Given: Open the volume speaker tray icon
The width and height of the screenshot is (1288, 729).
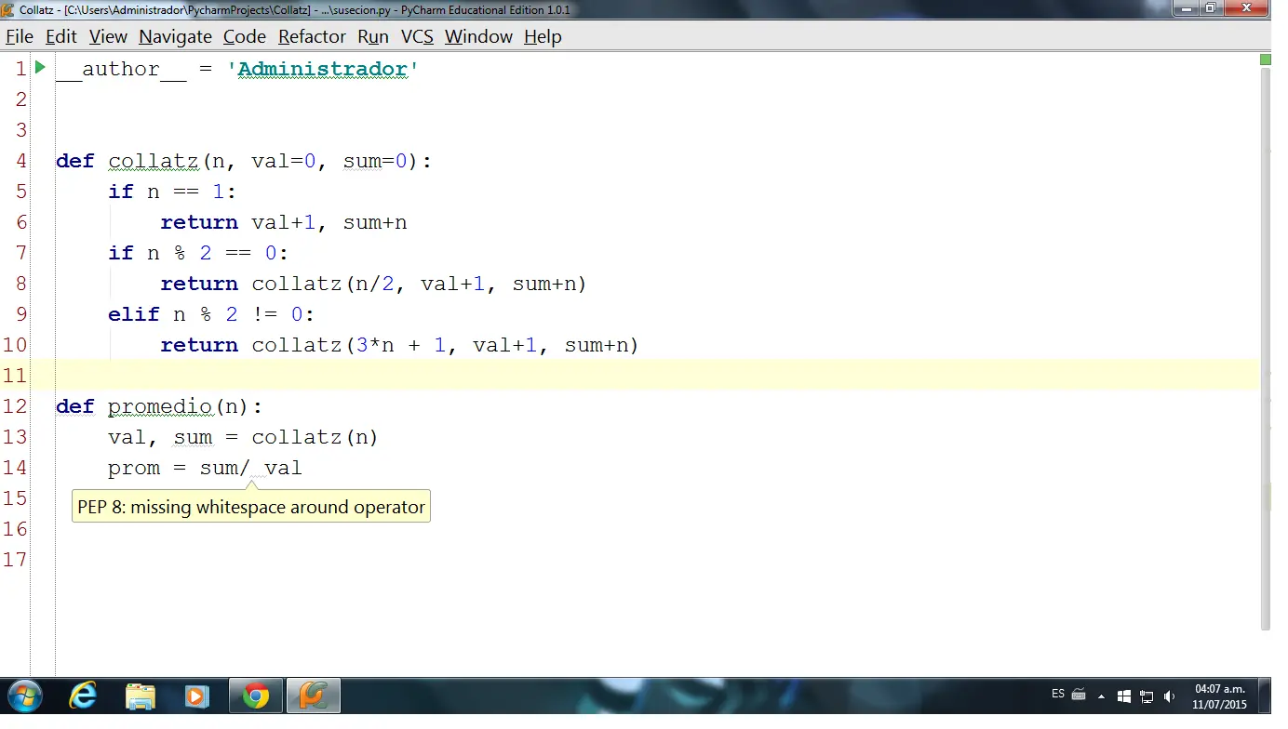Looking at the screenshot, I should 1169,696.
